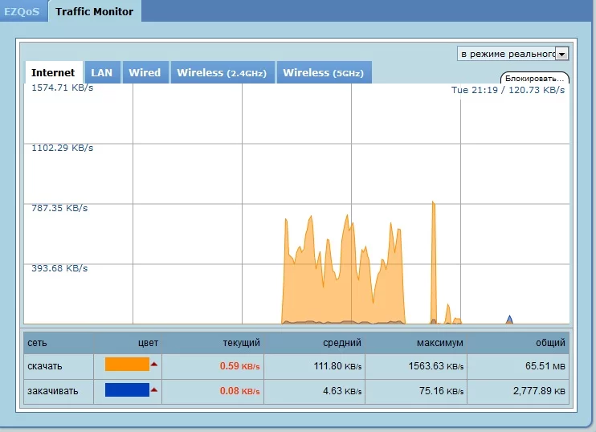The height and width of the screenshot is (432, 596).
Task: Pick the orange download color swatch
Action: pos(127,365)
